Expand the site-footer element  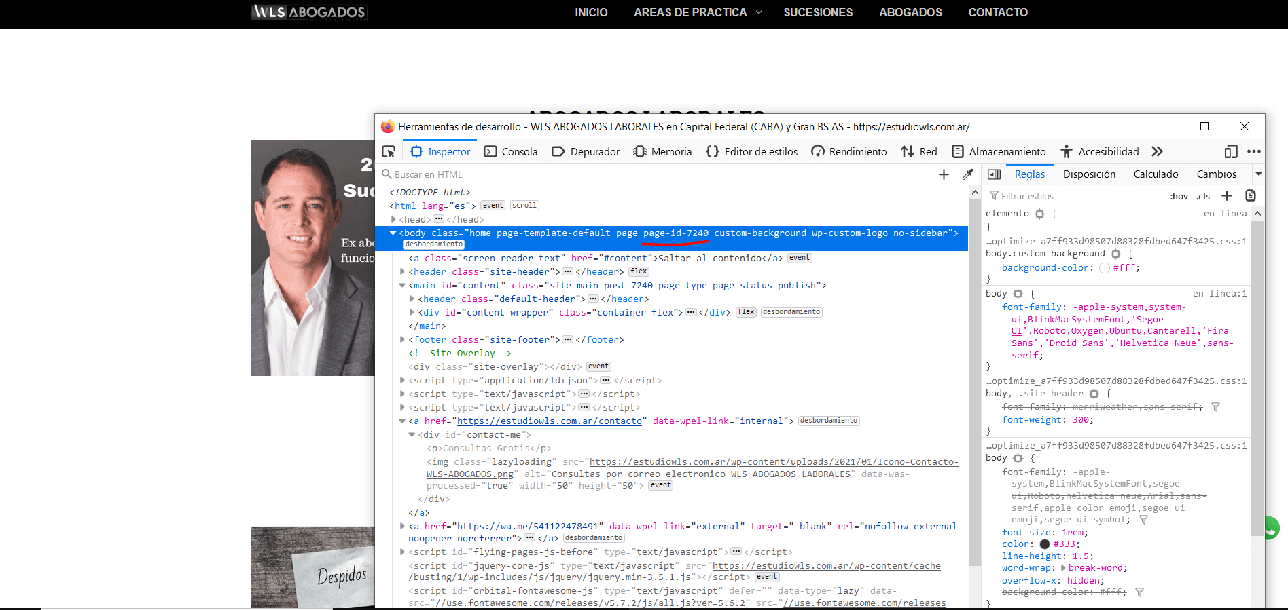point(402,339)
